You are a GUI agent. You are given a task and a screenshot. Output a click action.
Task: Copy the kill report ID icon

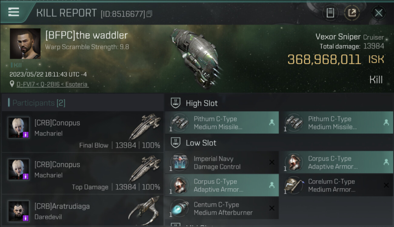tap(149, 14)
